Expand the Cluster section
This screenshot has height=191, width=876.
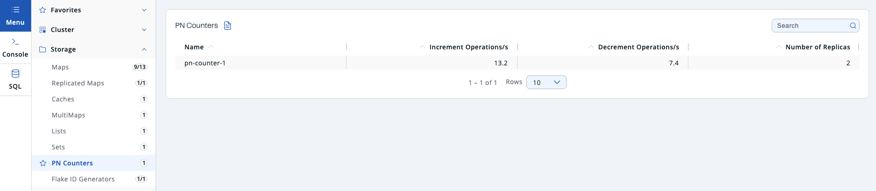[x=144, y=30]
